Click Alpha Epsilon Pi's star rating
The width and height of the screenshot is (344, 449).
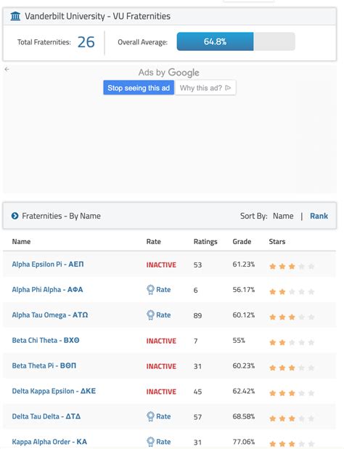[292, 267]
